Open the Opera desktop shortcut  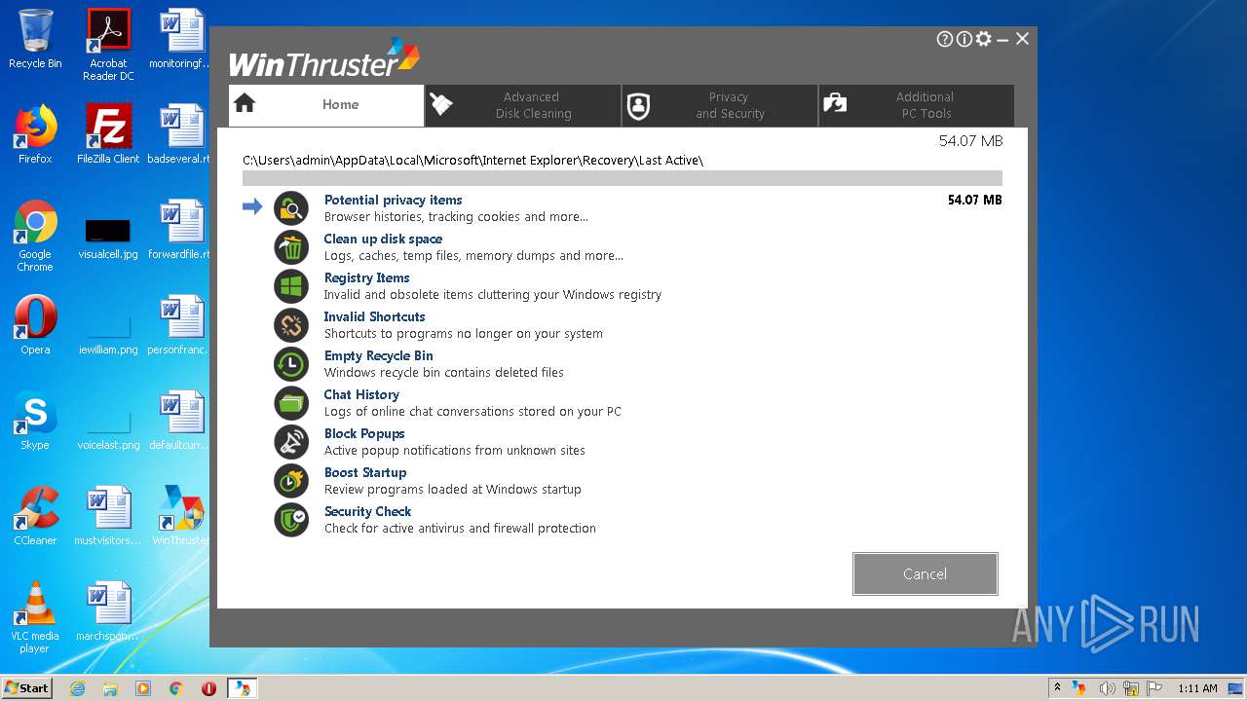35,325
